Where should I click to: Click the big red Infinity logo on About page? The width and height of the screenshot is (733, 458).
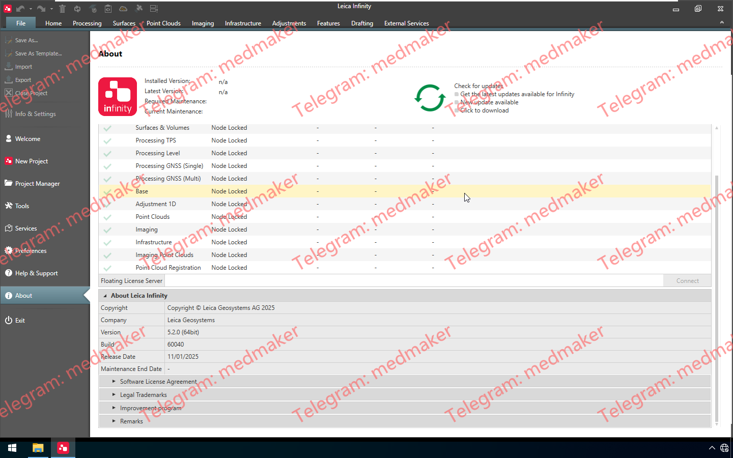[118, 97]
